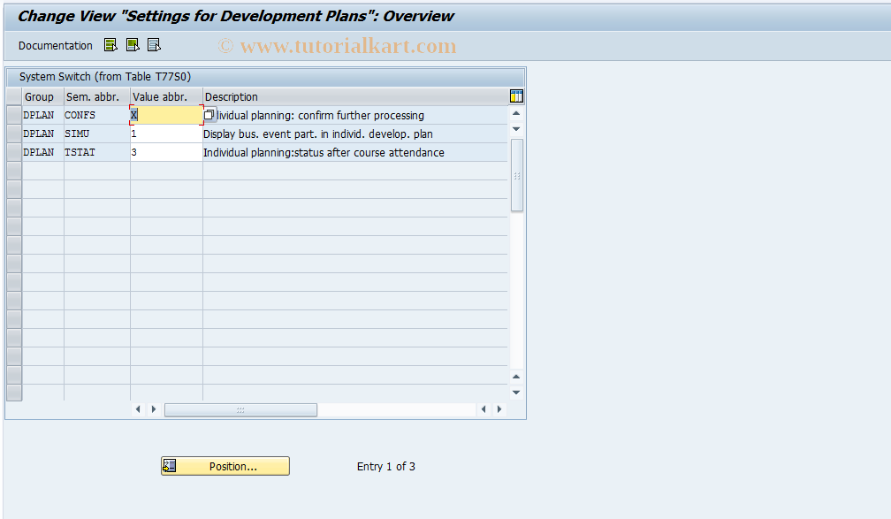Click the Select All icon in toolbar
Image resolution: width=891 pixels, height=519 pixels.
click(x=110, y=45)
